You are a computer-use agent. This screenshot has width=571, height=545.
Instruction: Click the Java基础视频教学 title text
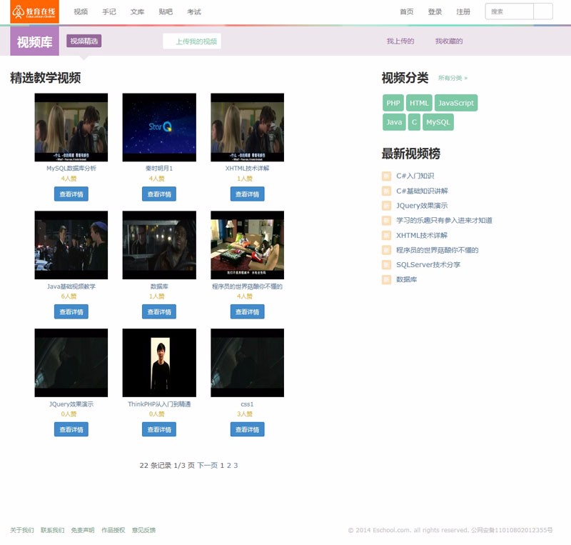(71, 286)
